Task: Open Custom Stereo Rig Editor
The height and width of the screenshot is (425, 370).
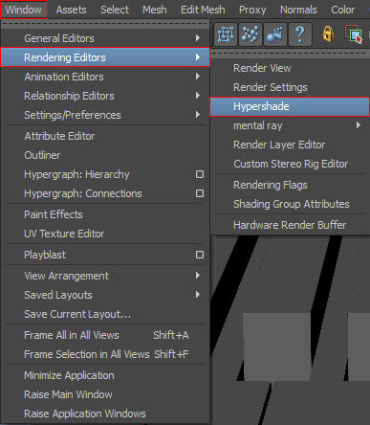Action: click(x=290, y=164)
